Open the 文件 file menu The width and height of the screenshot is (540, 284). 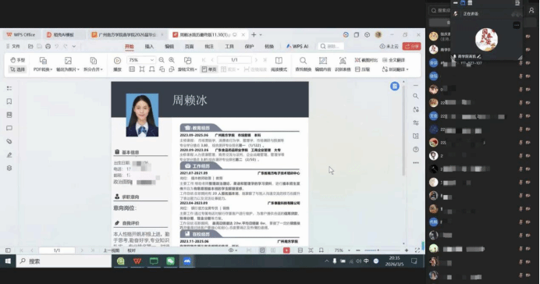(x=13, y=47)
